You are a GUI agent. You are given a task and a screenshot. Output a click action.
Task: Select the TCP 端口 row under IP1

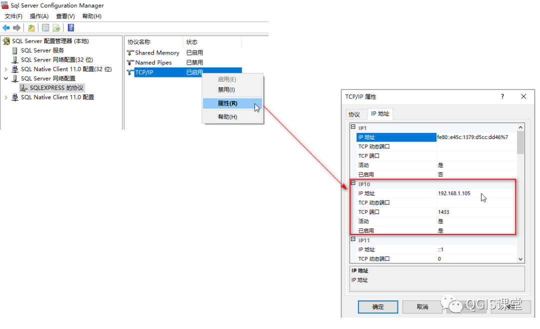436,156
